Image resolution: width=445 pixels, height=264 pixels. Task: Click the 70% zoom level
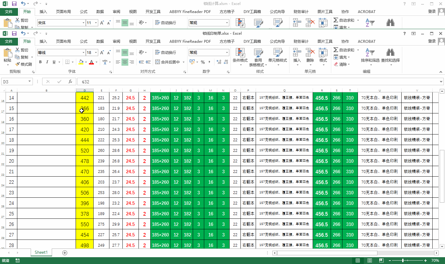[435, 261]
